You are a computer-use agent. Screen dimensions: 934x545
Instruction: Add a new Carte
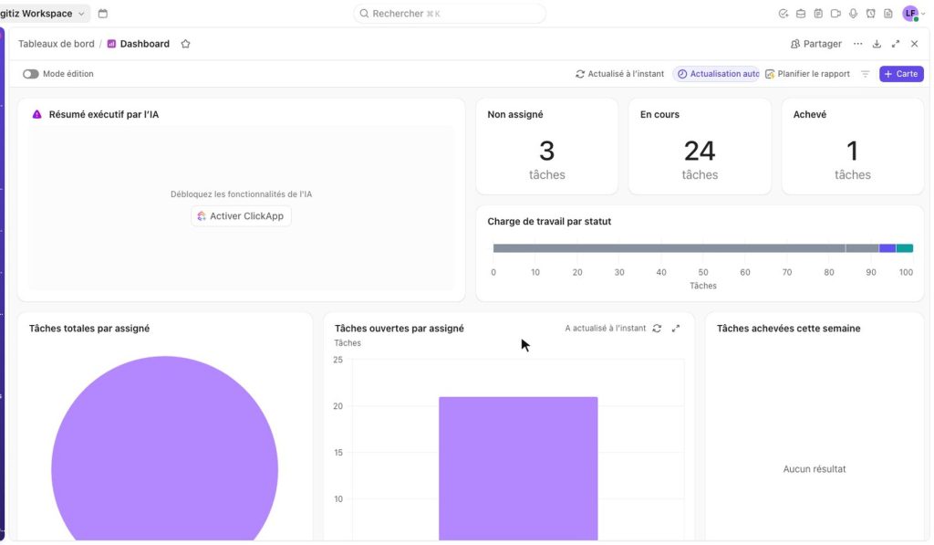pos(901,74)
